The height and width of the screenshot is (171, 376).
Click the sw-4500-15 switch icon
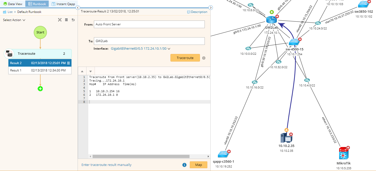294,42
